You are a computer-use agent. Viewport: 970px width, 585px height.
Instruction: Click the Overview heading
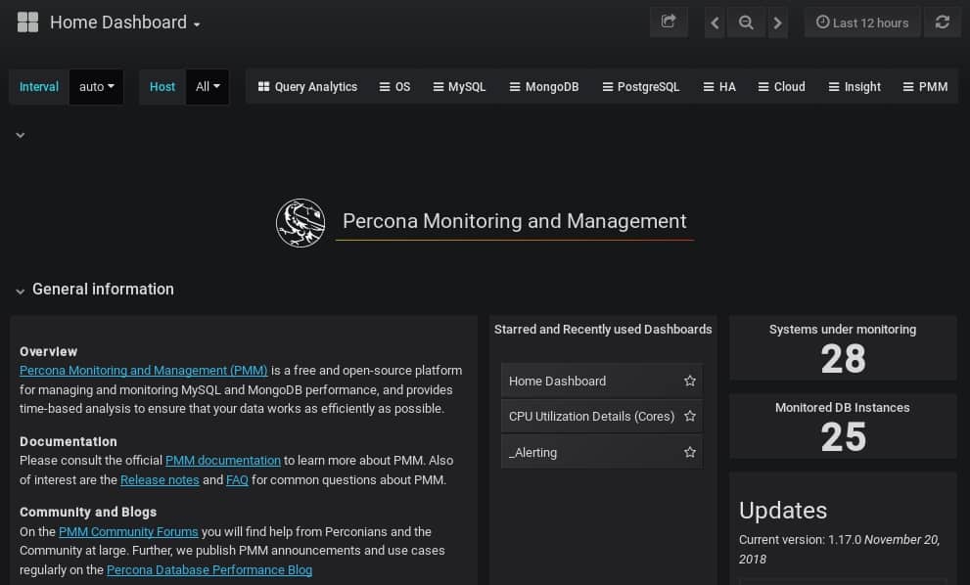tap(48, 352)
